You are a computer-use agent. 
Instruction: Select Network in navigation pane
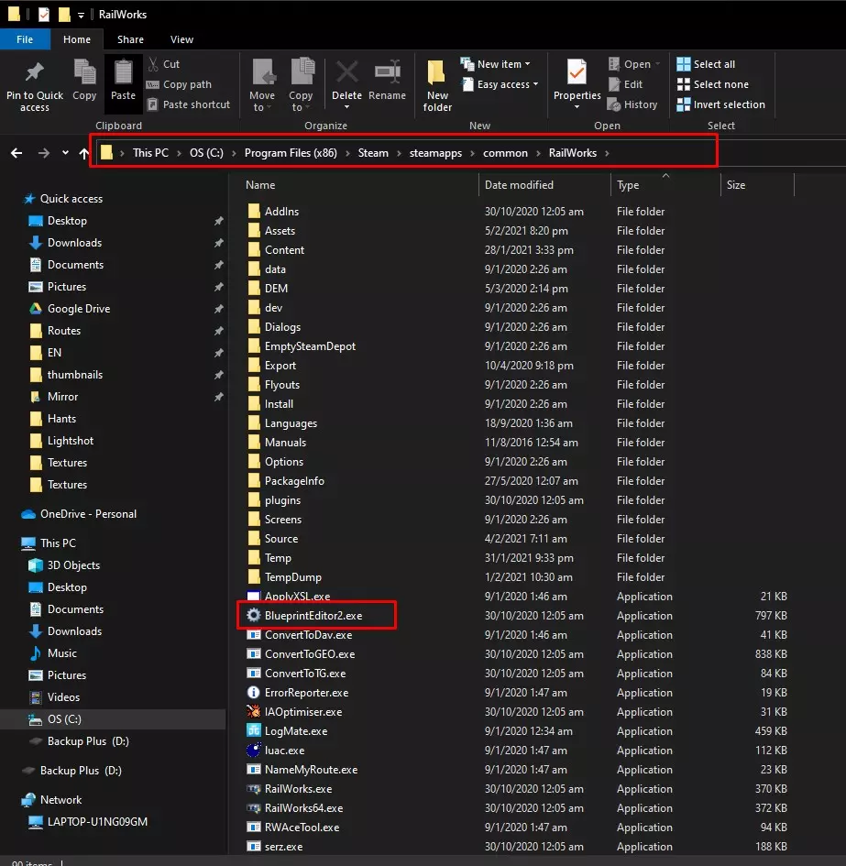coord(60,800)
